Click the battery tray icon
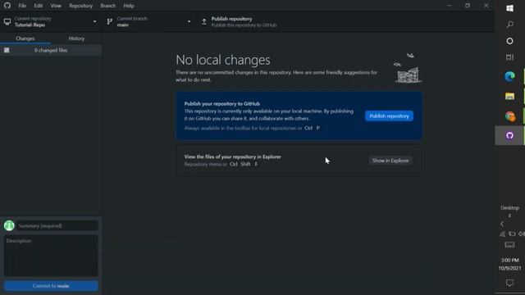This screenshot has width=525, height=295. (x=512, y=234)
